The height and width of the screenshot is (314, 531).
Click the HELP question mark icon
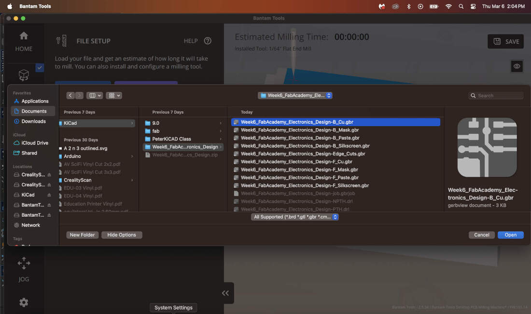tap(208, 41)
